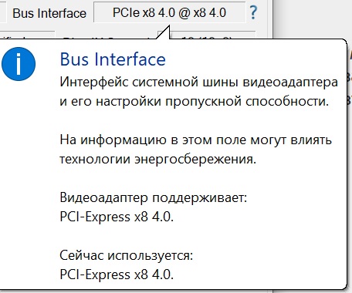The height and width of the screenshot is (293, 352).
Task: Click the Bus Interface label left of field
Action: 49,13
